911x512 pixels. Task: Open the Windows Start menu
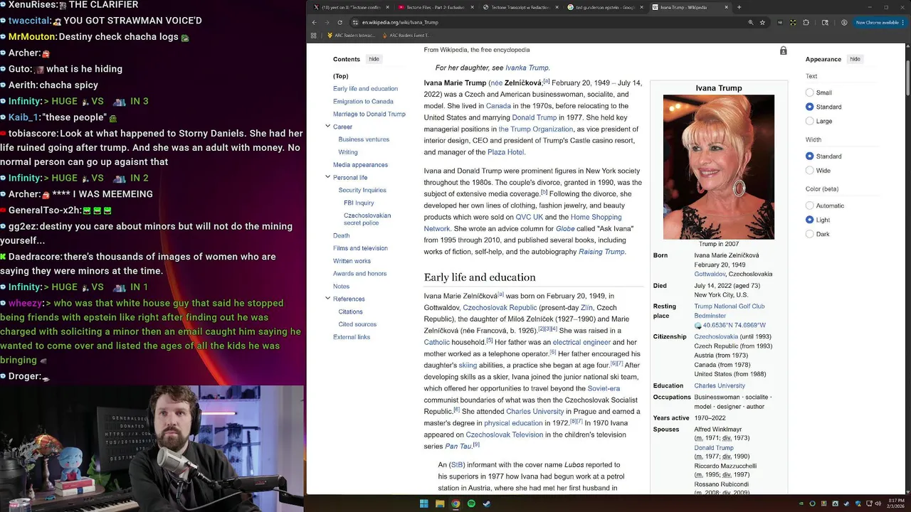[x=424, y=503]
